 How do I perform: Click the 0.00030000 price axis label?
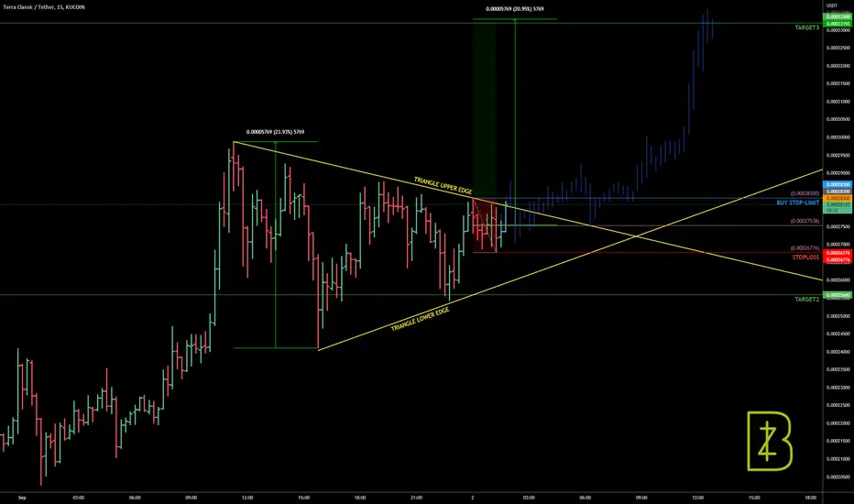coord(838,137)
